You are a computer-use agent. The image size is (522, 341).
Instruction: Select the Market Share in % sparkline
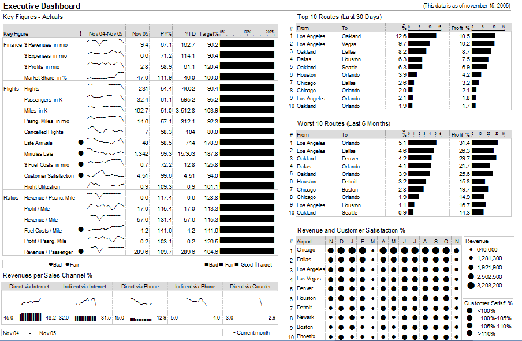[x=105, y=77]
